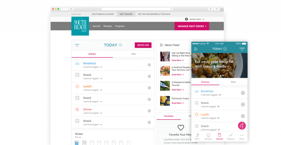The image size is (281, 145).
Task: Open Journal in phone bottom bar
Action: tap(219, 137)
